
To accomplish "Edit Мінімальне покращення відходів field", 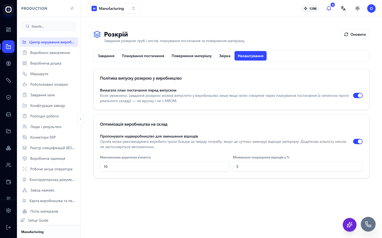I will (x=298, y=167).
